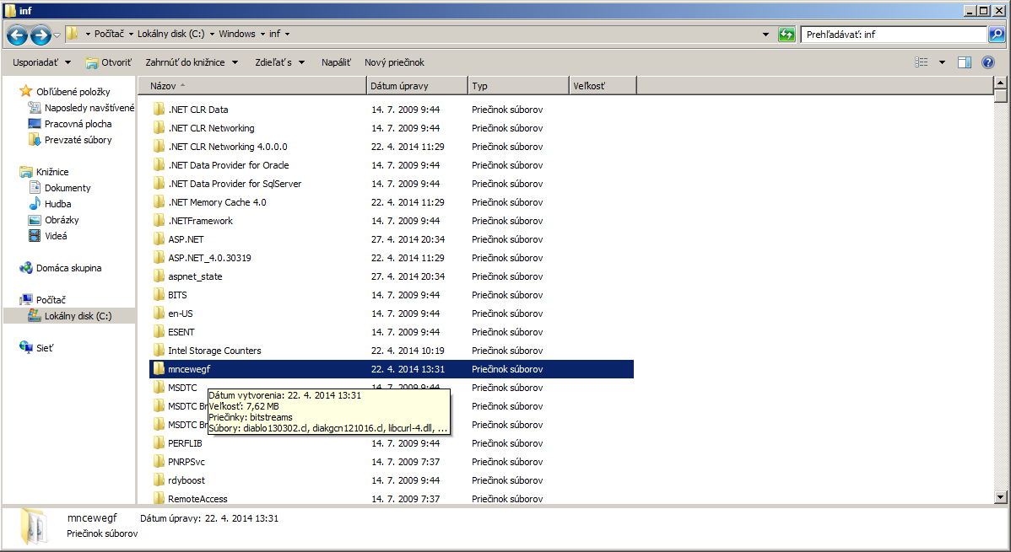
Task: Click the refresh icon beside address bar
Action: coord(787,35)
